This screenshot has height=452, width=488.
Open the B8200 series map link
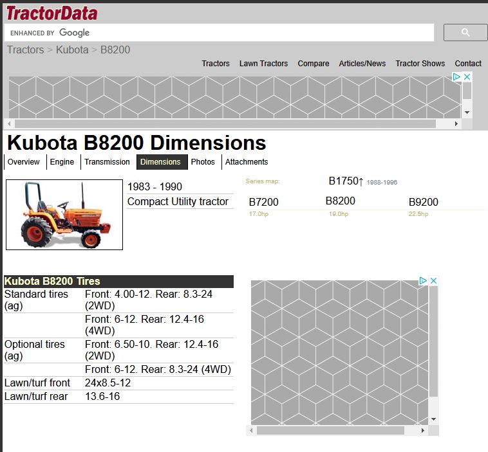tap(340, 201)
